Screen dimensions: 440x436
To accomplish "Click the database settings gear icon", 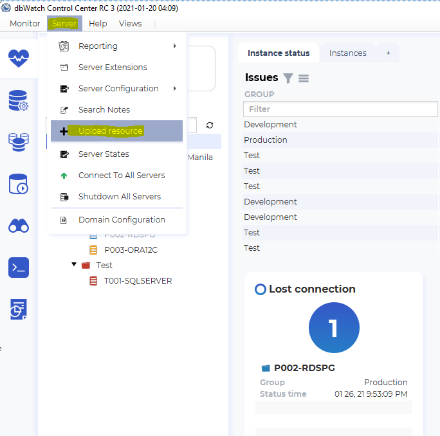I will click(x=18, y=101).
